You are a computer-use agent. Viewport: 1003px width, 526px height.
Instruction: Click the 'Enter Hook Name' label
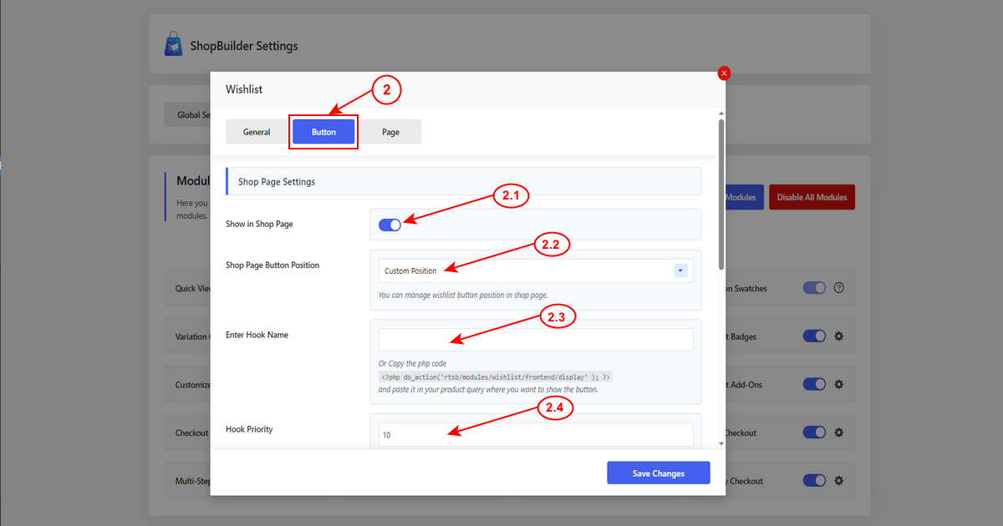pyautogui.click(x=257, y=335)
